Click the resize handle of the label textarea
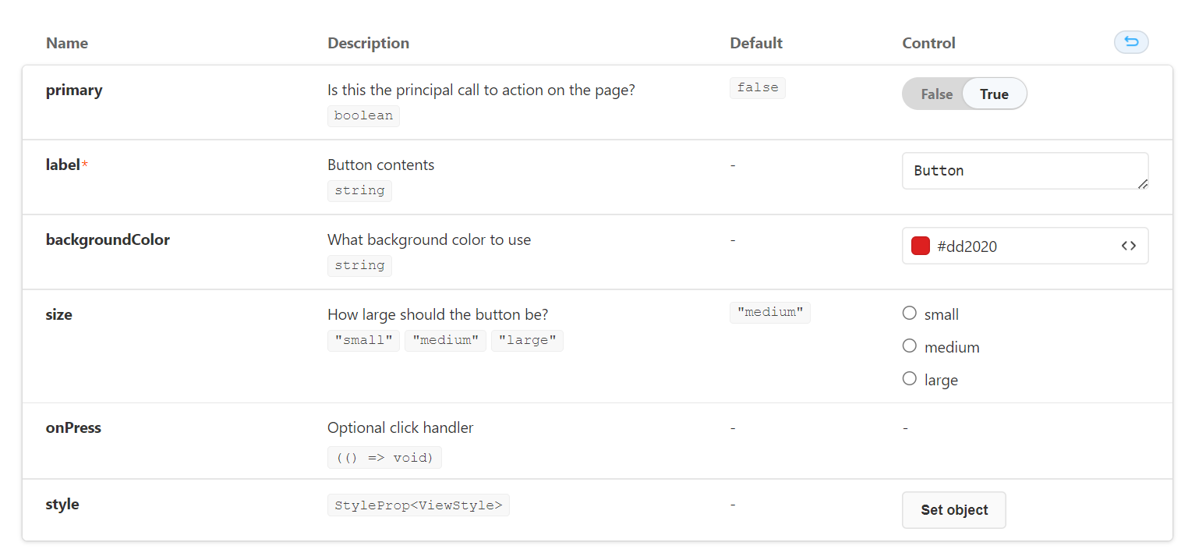This screenshot has height=553, width=1181. click(x=1142, y=183)
